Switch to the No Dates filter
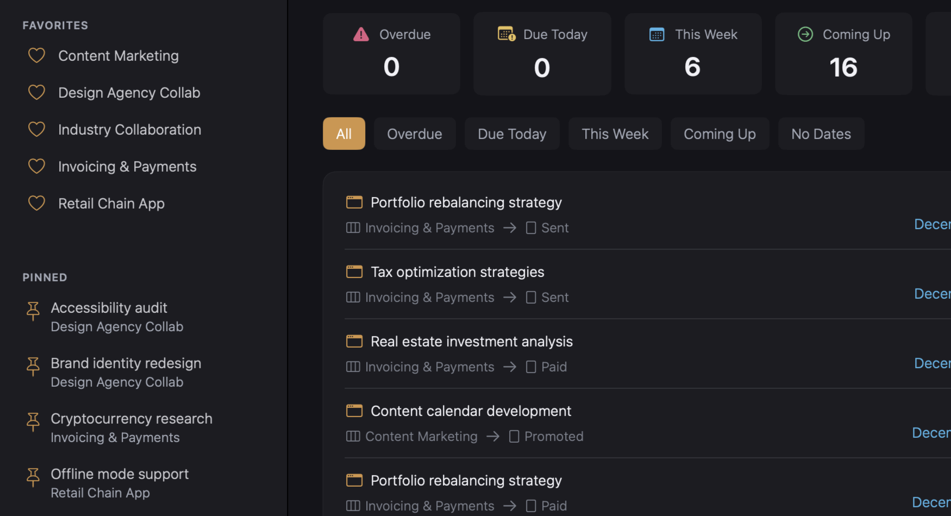 pos(821,134)
